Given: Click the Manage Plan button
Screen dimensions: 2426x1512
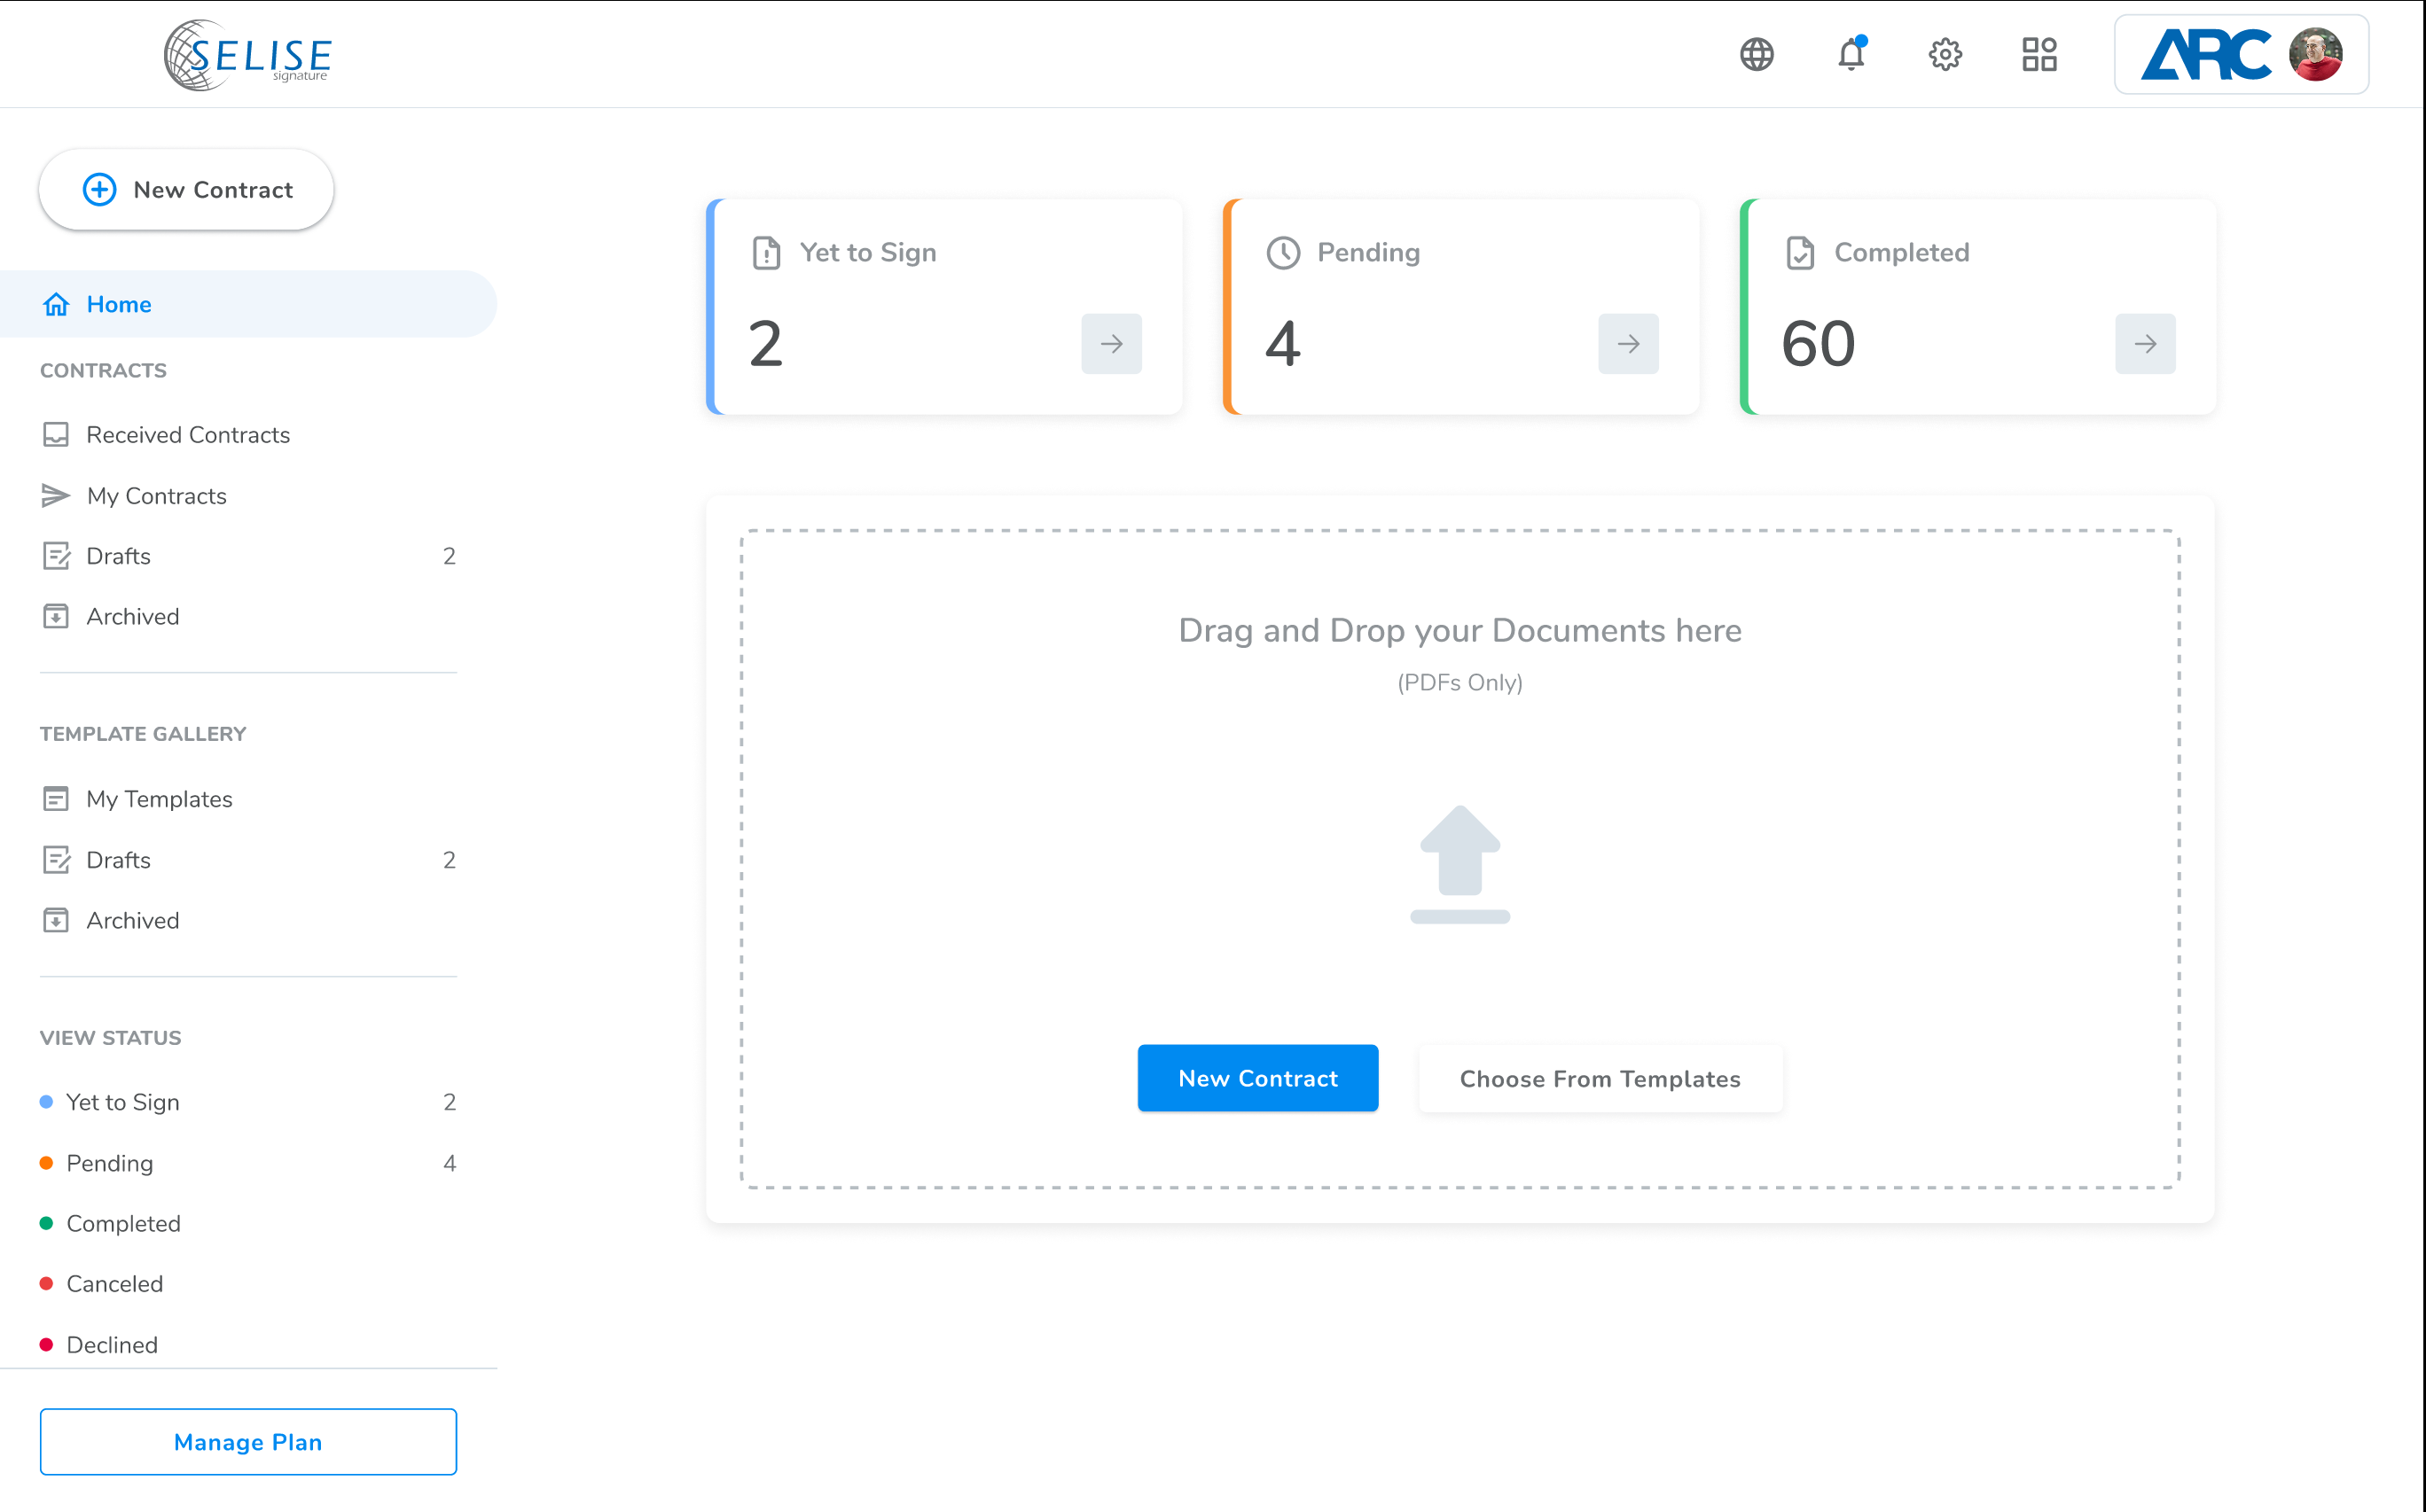Looking at the screenshot, I should [x=248, y=1441].
